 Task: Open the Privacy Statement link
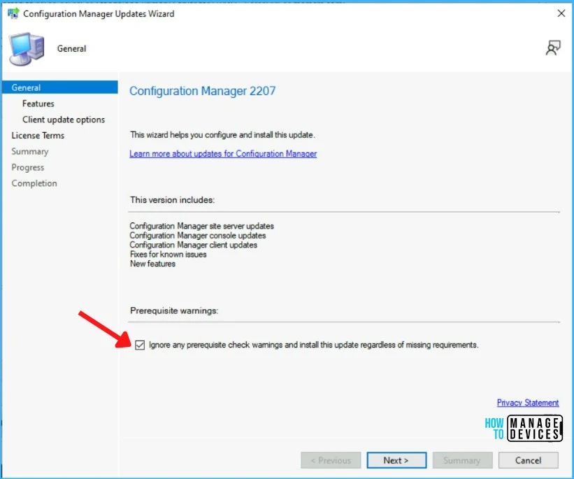[x=528, y=403]
